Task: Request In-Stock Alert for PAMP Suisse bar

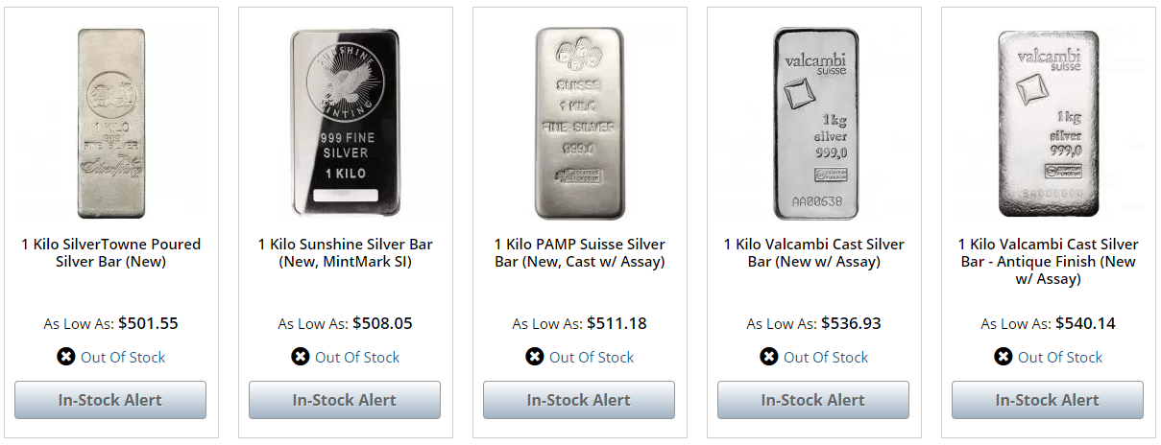Action: pyautogui.click(x=579, y=400)
